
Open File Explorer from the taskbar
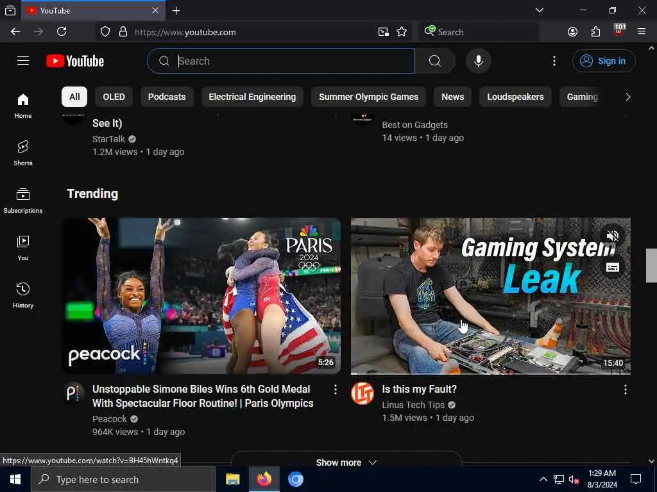pyautogui.click(x=232, y=479)
